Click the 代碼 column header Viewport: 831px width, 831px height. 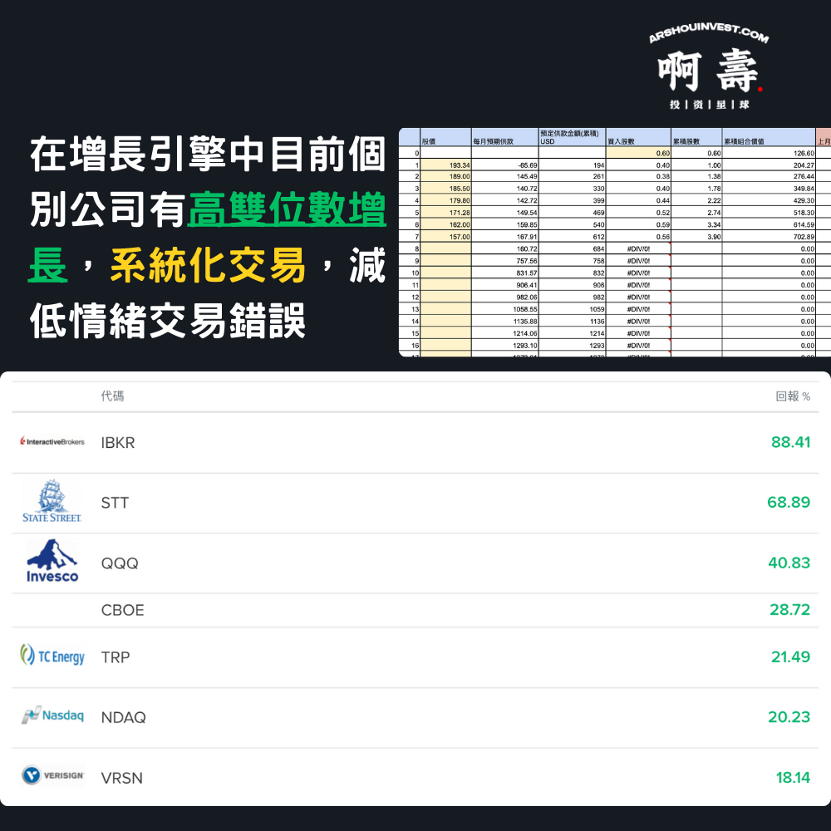coord(112,396)
